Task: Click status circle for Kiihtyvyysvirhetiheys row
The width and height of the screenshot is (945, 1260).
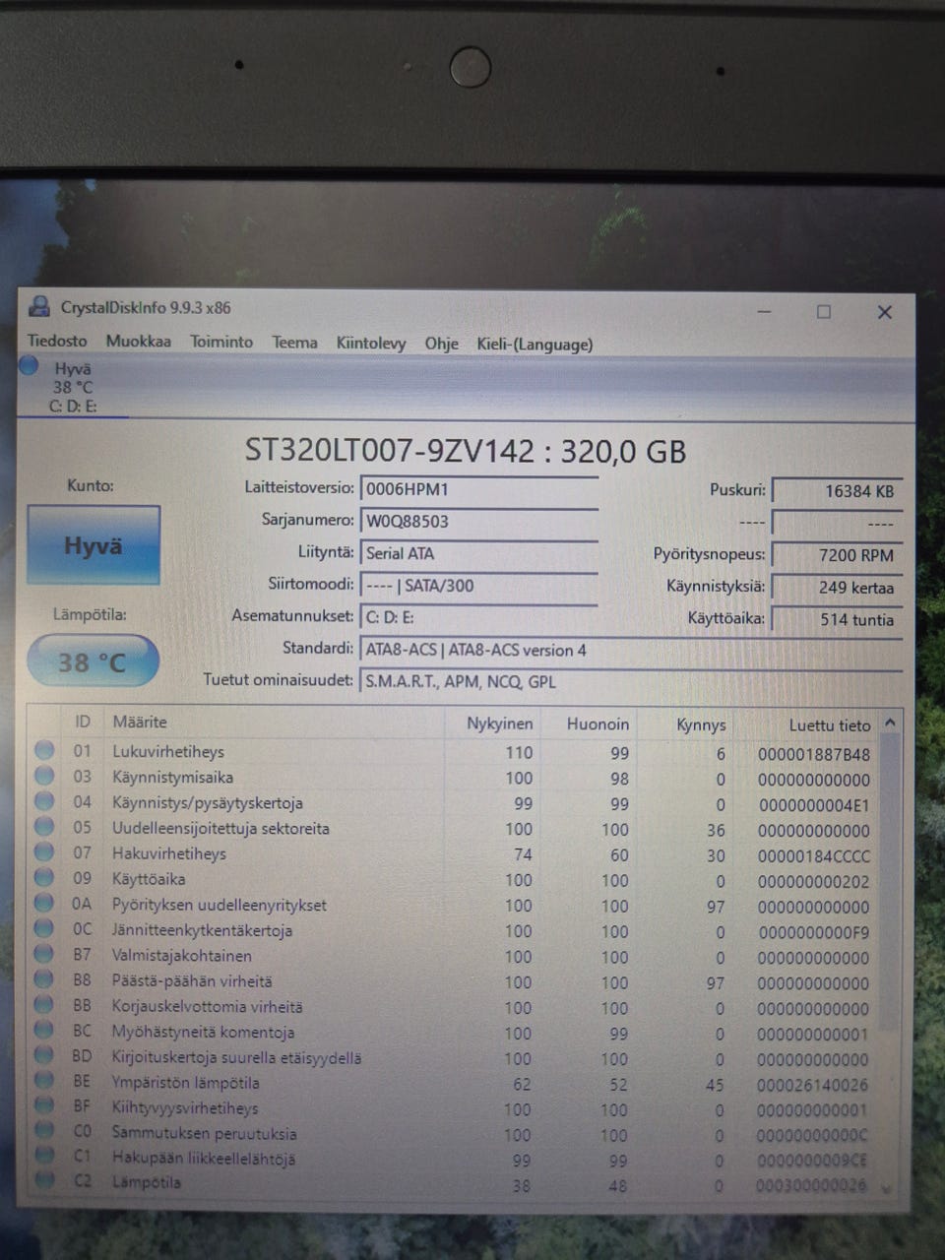Action: 44,1106
